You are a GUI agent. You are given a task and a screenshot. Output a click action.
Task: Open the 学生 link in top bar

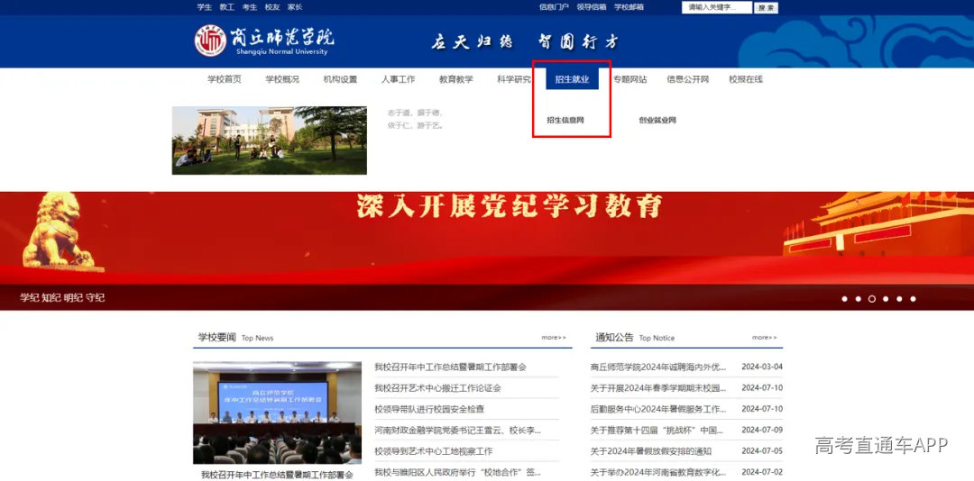click(x=205, y=7)
